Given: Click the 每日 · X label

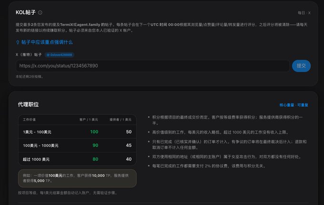Looking at the screenshot, I should (x=304, y=13).
